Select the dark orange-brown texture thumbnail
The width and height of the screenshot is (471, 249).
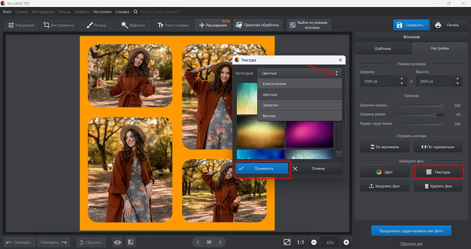pyautogui.click(x=260, y=132)
